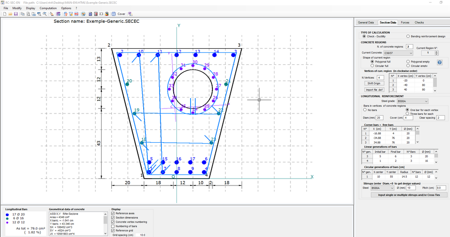Open Stirrups Steel B500A dropdown

point(382,188)
